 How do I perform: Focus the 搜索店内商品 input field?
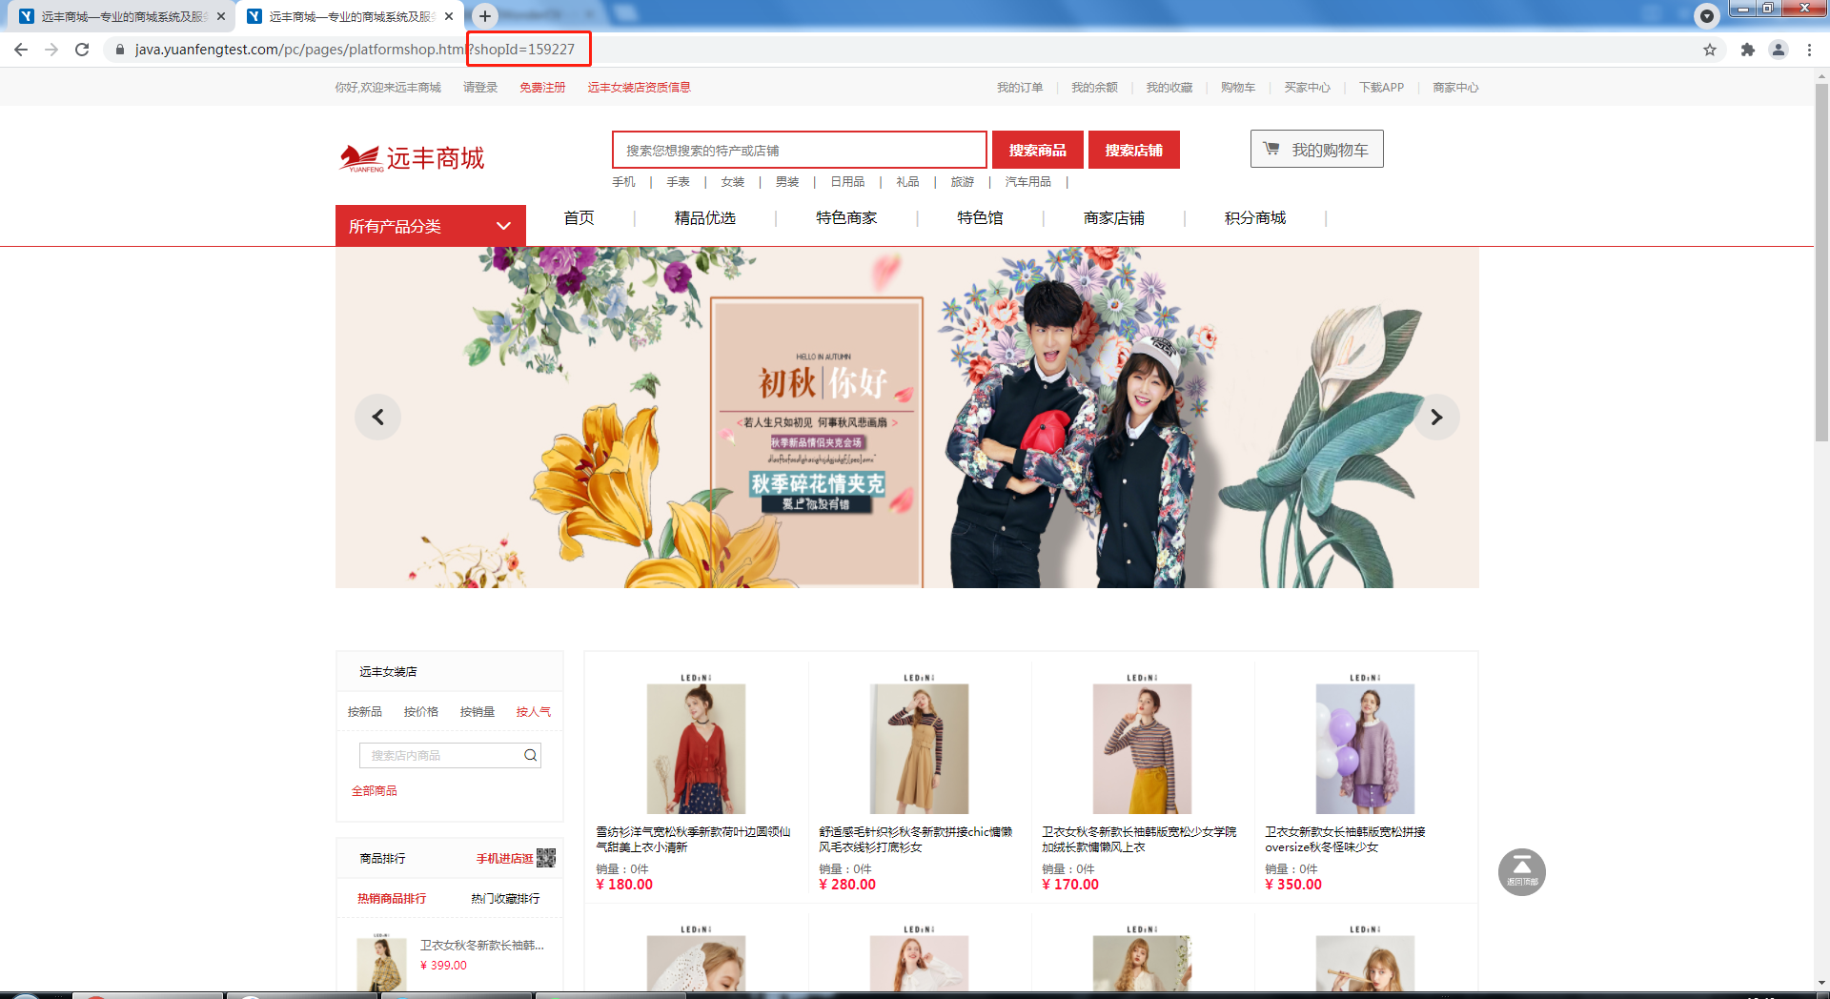coord(440,755)
